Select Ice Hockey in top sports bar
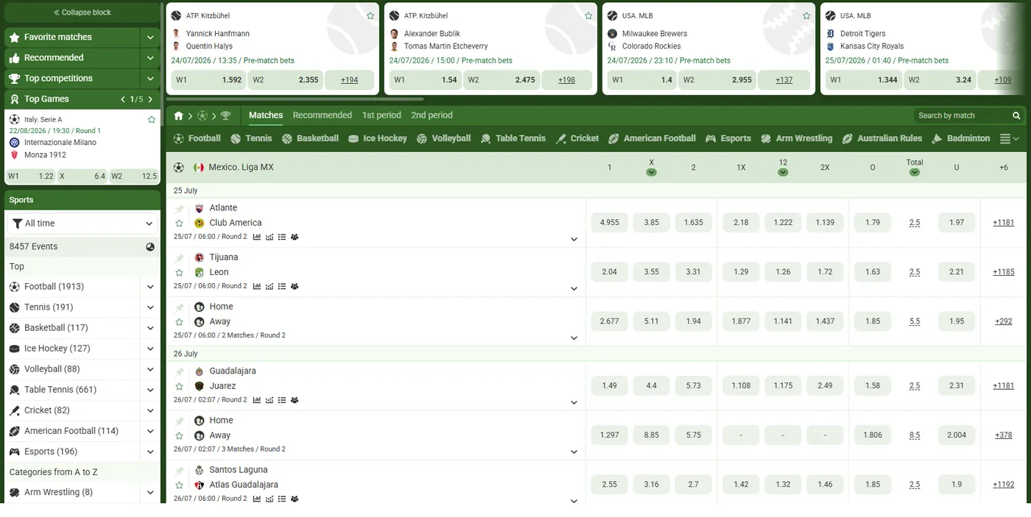The width and height of the screenshot is (1031, 517). [378, 138]
